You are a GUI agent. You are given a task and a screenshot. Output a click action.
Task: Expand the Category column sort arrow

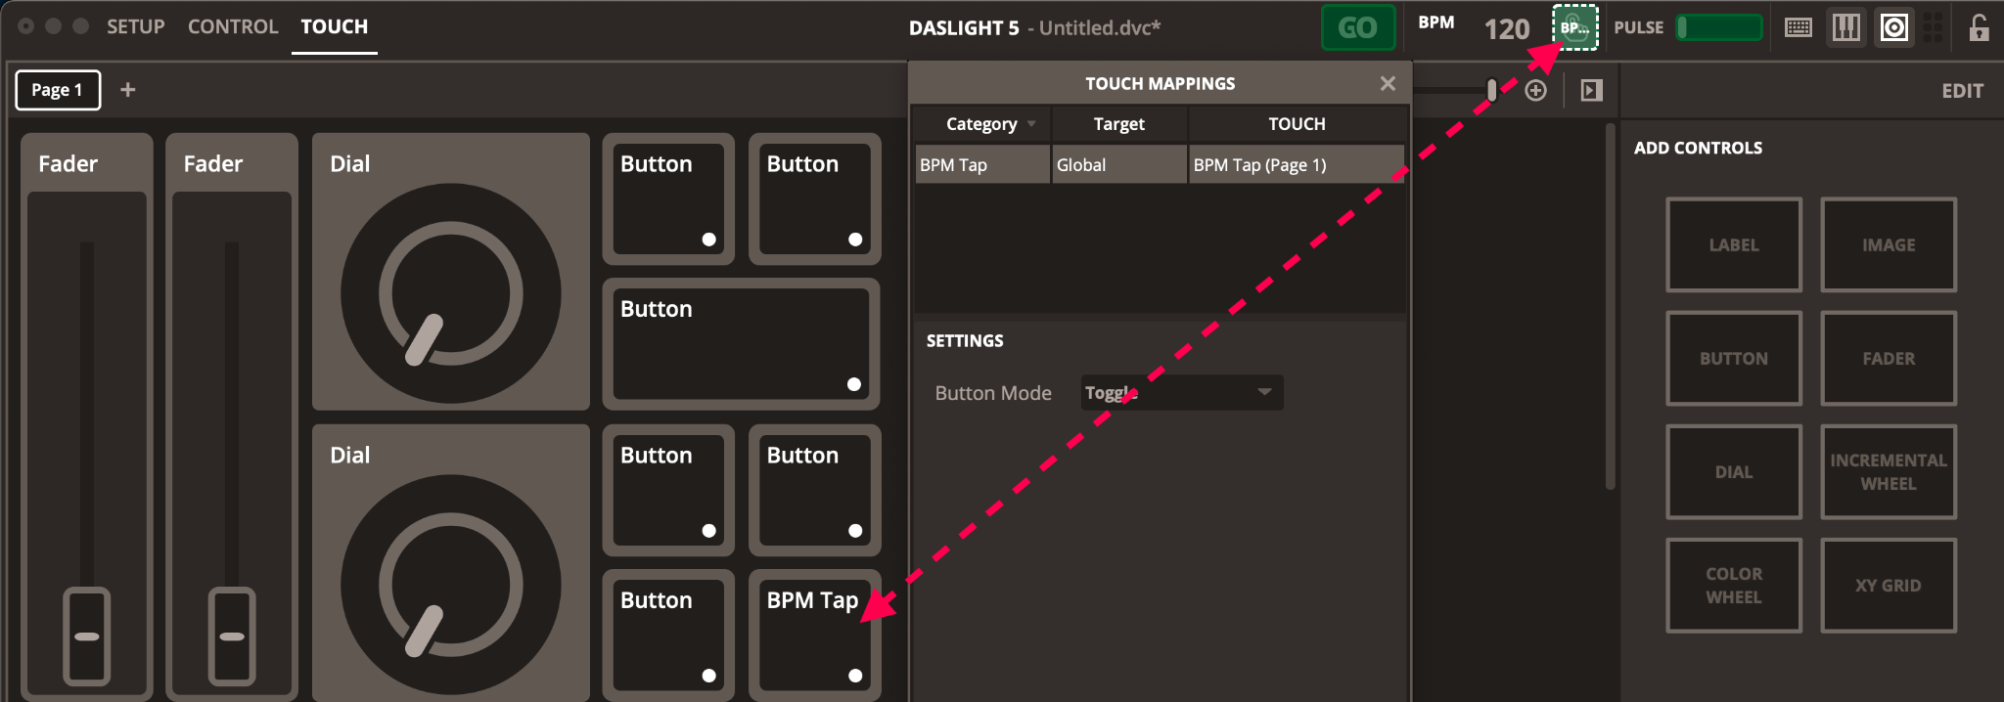pyautogui.click(x=1031, y=124)
